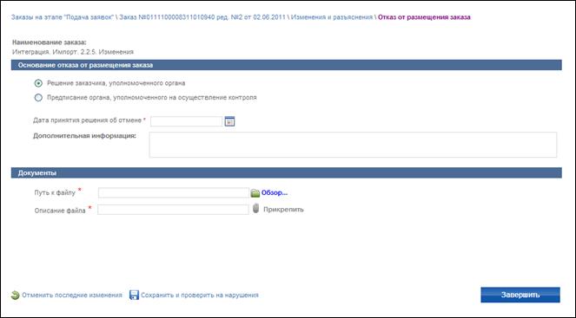Click the floppy disk save icon
Screen dimensions: 576x318
tap(134, 295)
